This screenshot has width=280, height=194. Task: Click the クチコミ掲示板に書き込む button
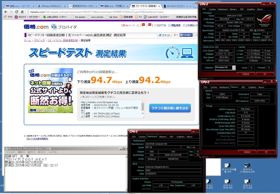pyautogui.click(x=170, y=108)
